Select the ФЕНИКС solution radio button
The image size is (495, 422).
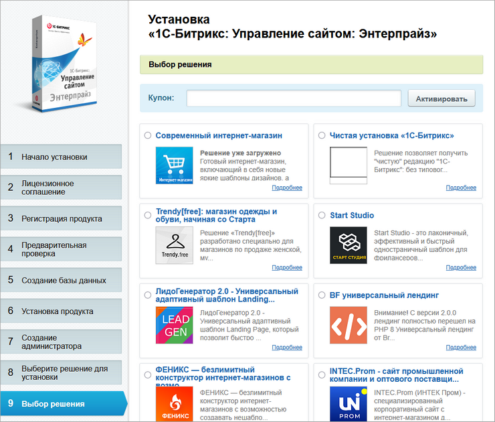tap(148, 375)
